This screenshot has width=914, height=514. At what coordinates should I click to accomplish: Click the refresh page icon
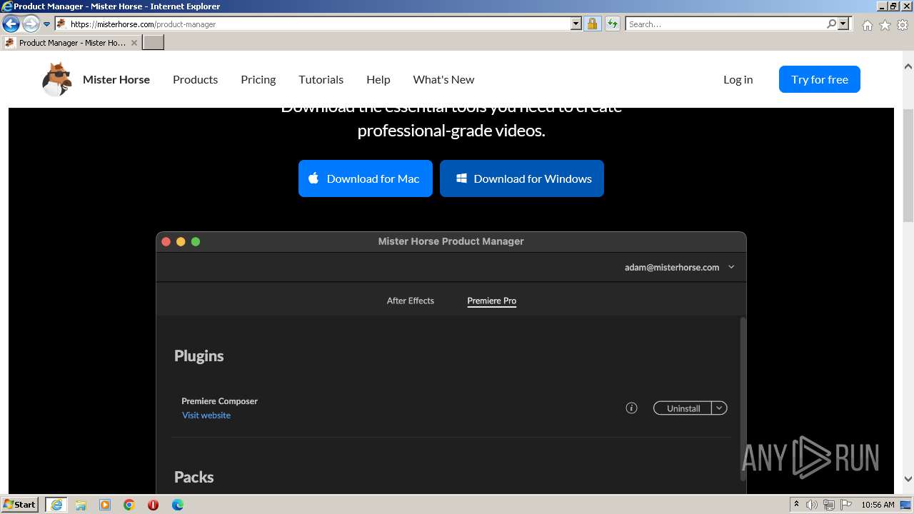612,24
